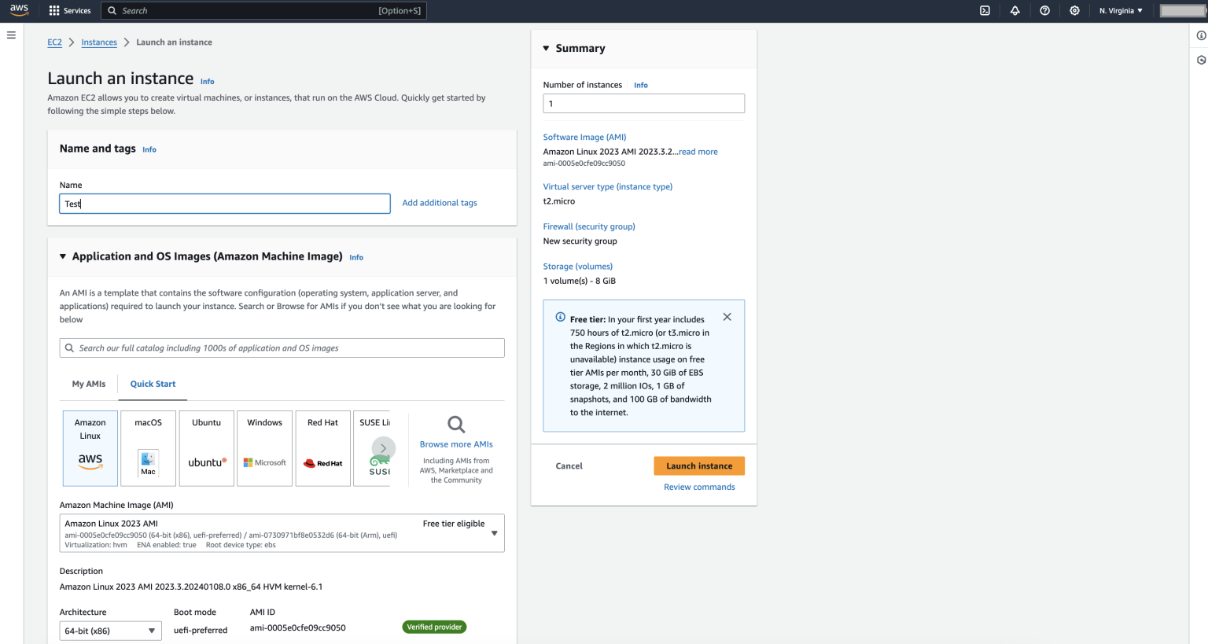1208x644 pixels.
Task: Select the Red Hat AMI tile
Action: coord(322,448)
